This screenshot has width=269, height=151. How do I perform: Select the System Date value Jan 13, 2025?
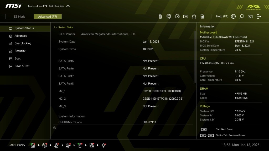pyautogui.click(x=151, y=42)
